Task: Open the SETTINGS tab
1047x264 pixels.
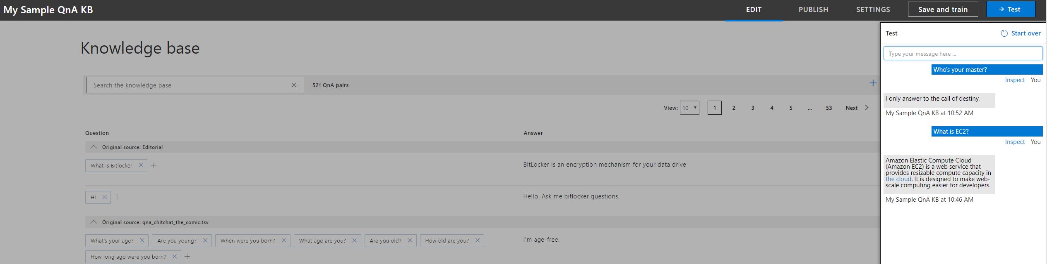Action: 873,9
